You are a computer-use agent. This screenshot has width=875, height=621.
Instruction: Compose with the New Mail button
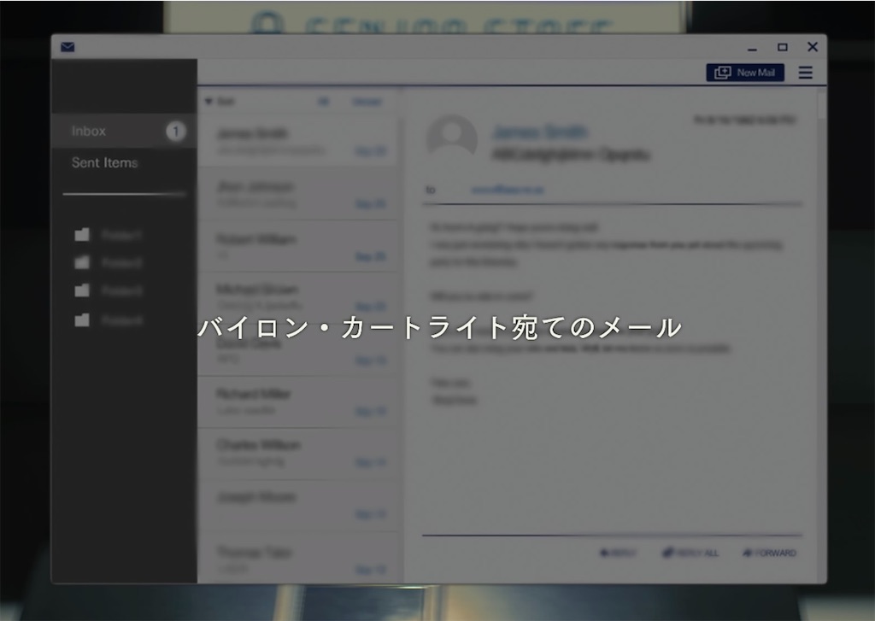point(745,73)
